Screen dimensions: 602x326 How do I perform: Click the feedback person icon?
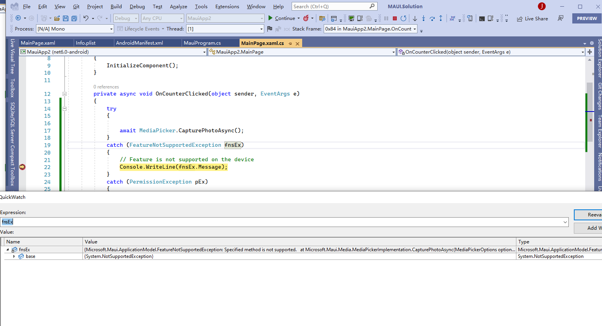pos(561,18)
